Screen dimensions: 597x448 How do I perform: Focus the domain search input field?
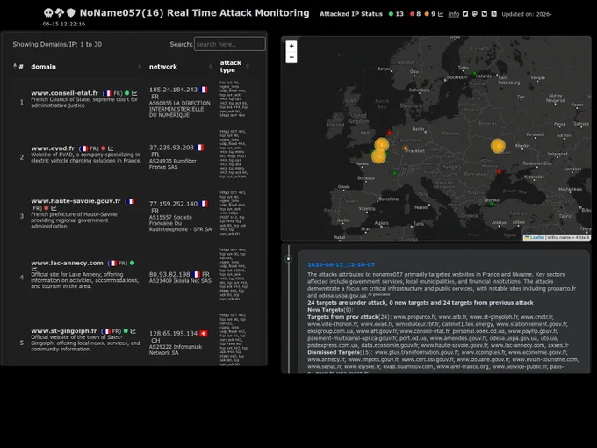click(x=230, y=44)
